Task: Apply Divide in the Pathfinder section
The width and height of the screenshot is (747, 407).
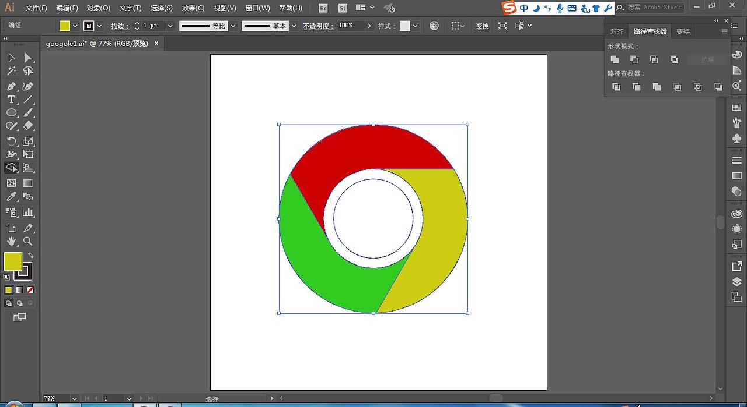Action: coord(616,86)
